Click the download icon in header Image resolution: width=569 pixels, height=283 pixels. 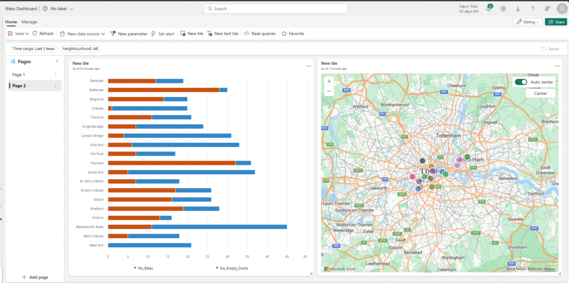[518, 9]
